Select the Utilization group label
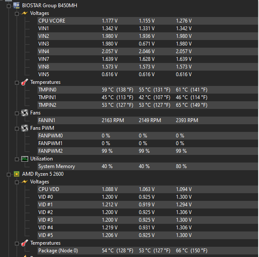The height and width of the screenshot is (257, 259). (x=41, y=159)
